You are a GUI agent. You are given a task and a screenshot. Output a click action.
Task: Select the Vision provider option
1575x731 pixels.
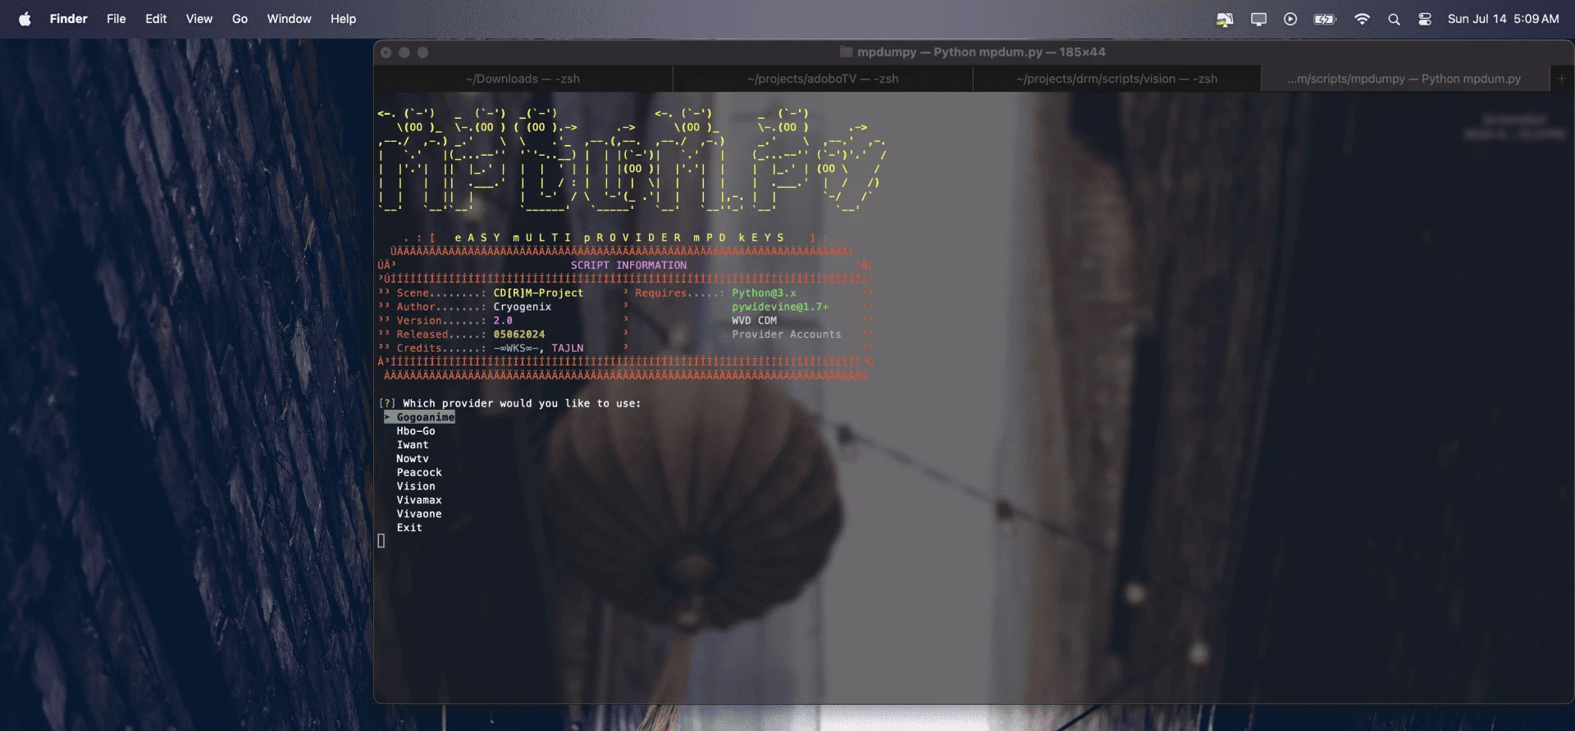(x=416, y=487)
